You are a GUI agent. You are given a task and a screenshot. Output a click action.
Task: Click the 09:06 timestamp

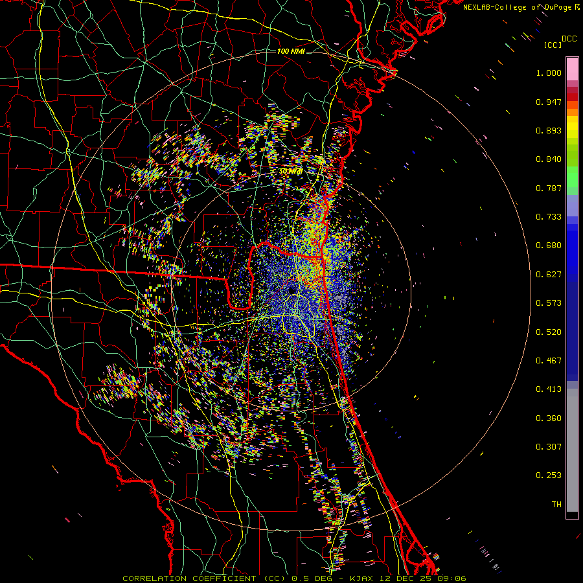click(x=450, y=578)
